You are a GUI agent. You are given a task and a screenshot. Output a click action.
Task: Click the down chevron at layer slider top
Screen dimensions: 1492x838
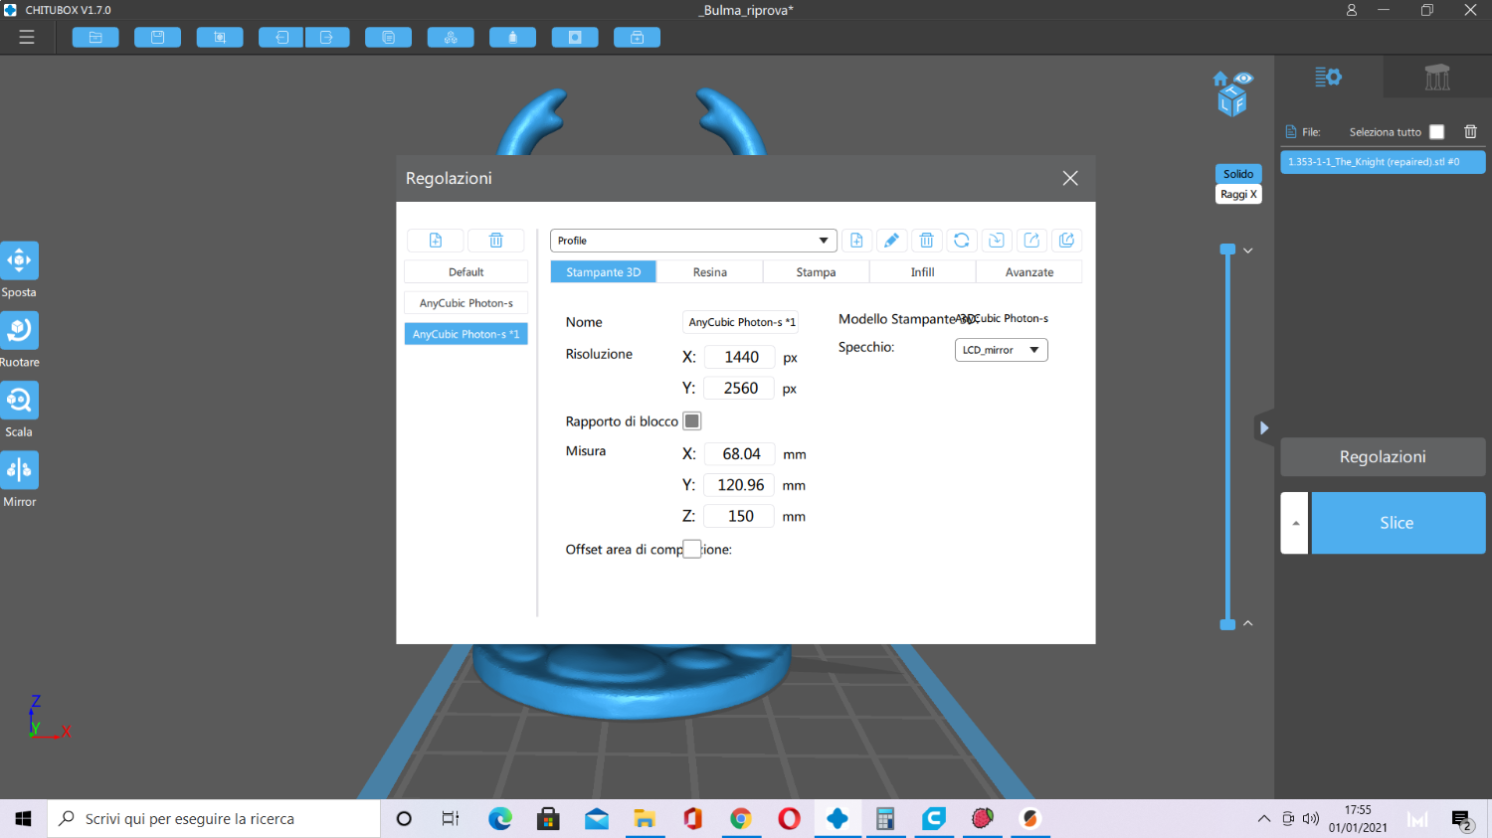[x=1248, y=251]
